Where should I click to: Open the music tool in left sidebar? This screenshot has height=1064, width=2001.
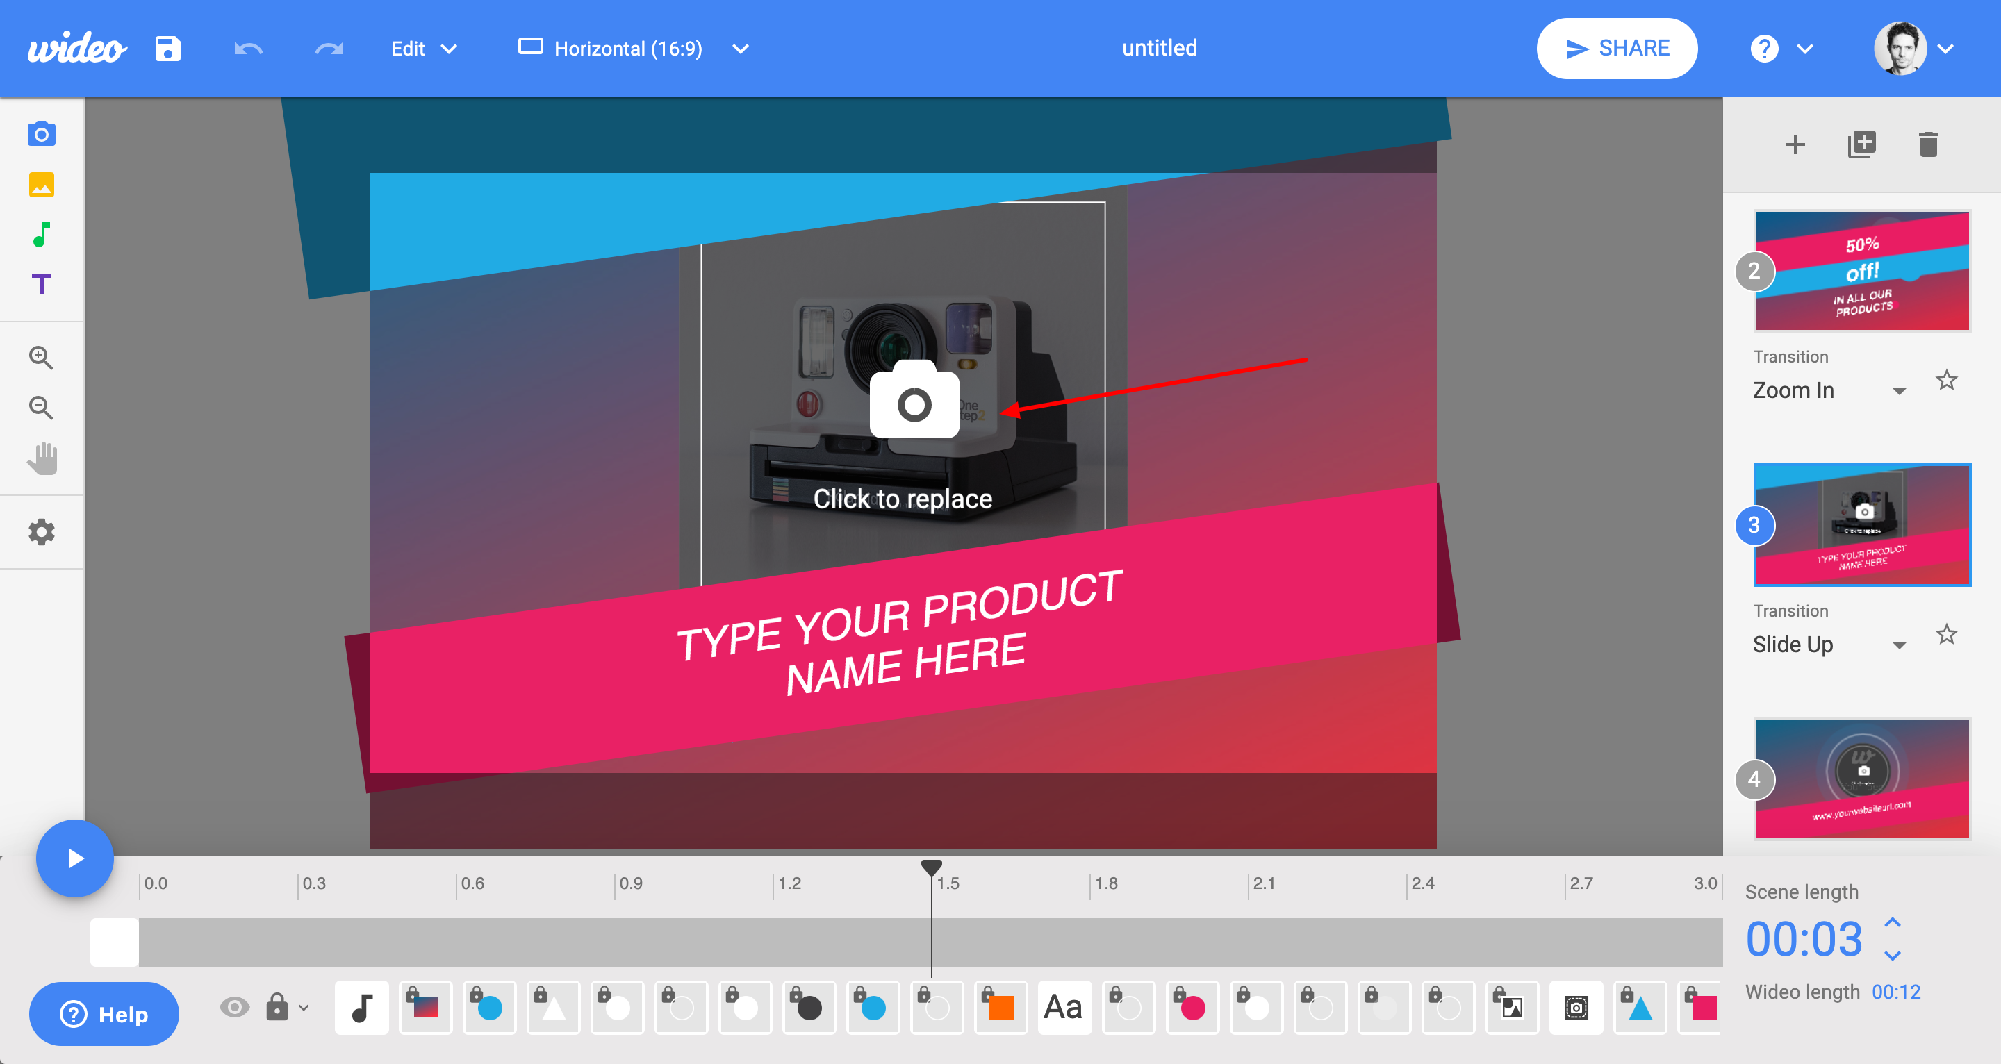click(x=42, y=235)
